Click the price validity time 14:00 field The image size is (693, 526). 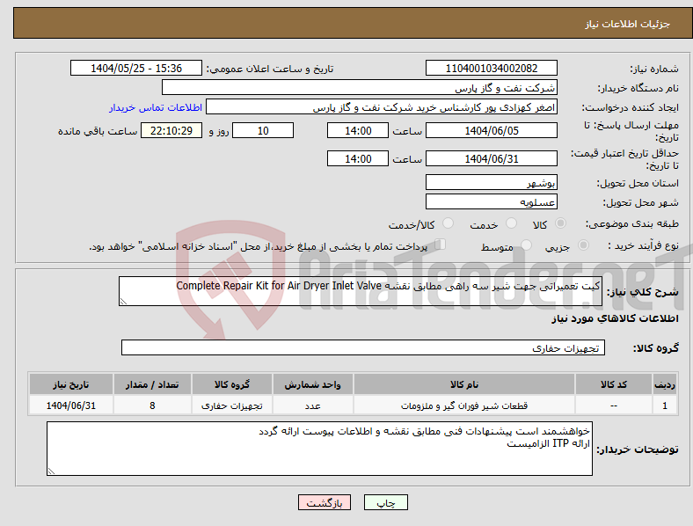tap(358, 158)
